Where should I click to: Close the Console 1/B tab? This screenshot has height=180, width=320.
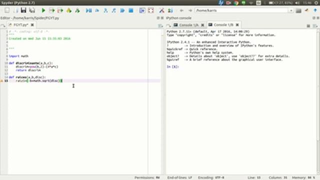[x=237, y=25]
